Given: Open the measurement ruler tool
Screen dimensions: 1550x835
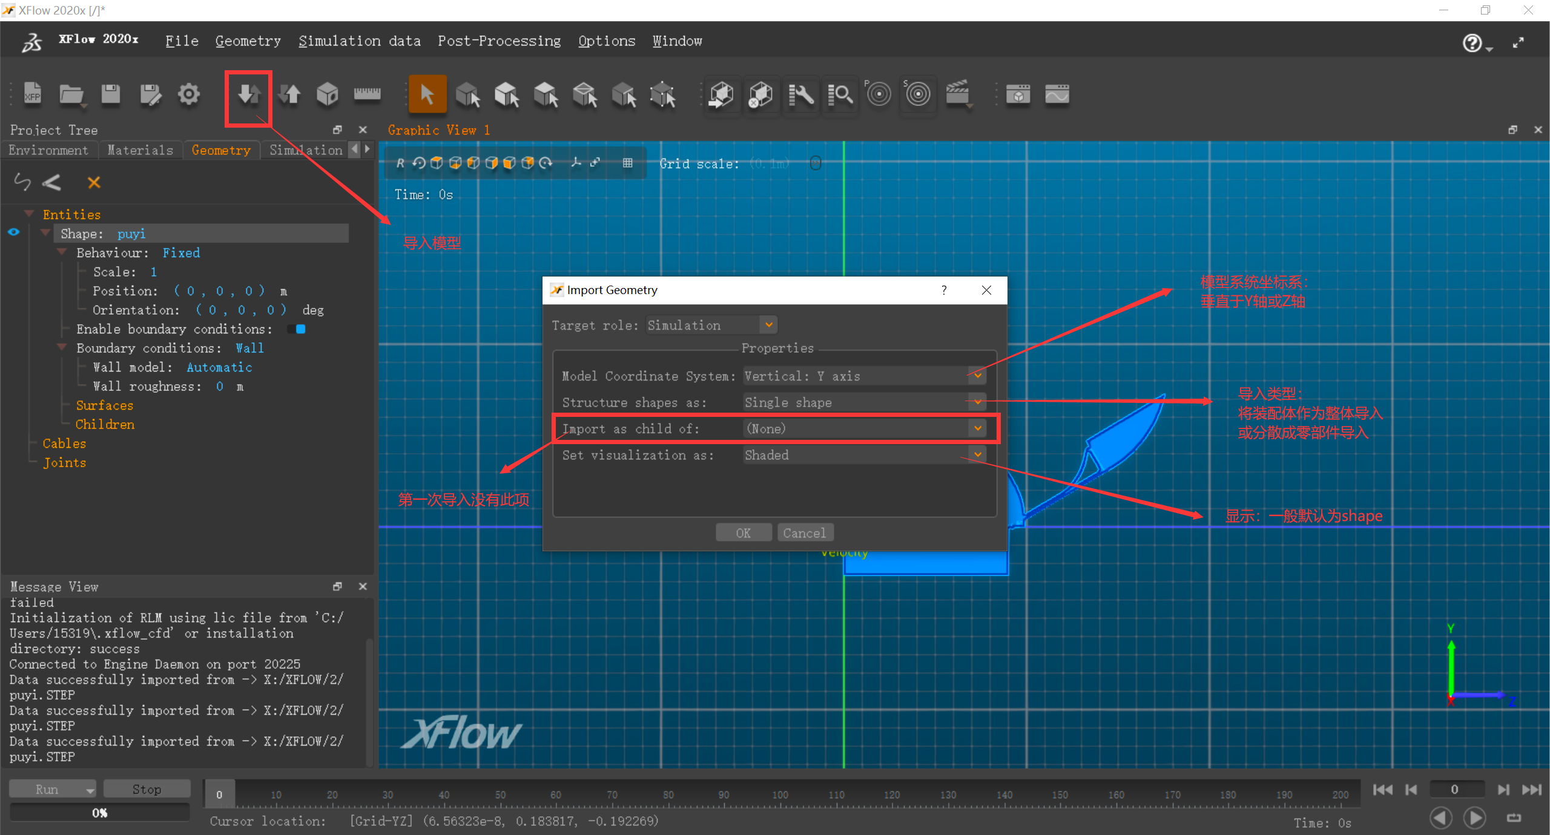Looking at the screenshot, I should pos(368,94).
